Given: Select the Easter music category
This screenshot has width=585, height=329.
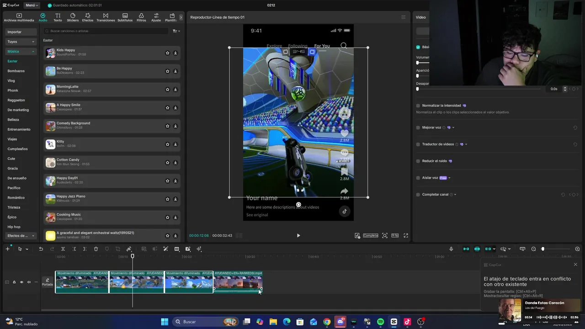Looking at the screenshot, I should [12, 61].
